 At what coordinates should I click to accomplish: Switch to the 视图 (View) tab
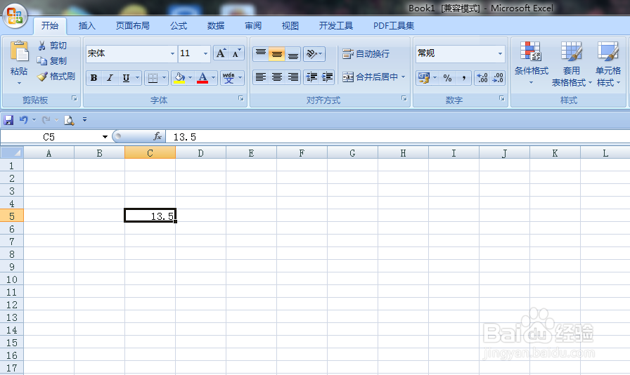click(290, 26)
